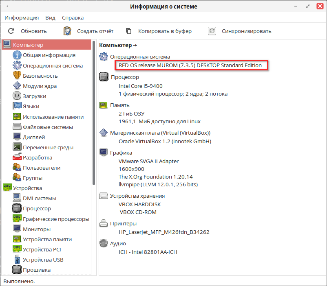This screenshot has width=327, height=286.
Task: Select Модули ядра in the tree
Action: [x=40, y=86]
